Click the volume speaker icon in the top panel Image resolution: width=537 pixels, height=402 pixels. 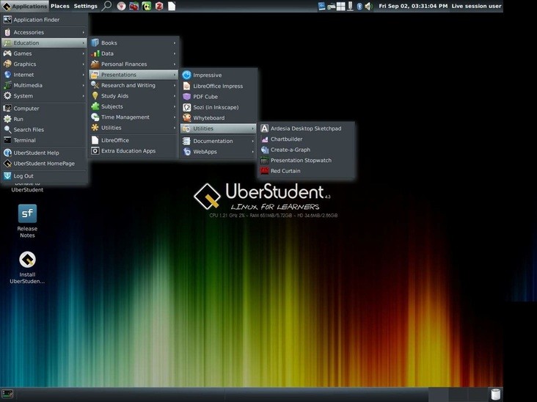pos(368,6)
